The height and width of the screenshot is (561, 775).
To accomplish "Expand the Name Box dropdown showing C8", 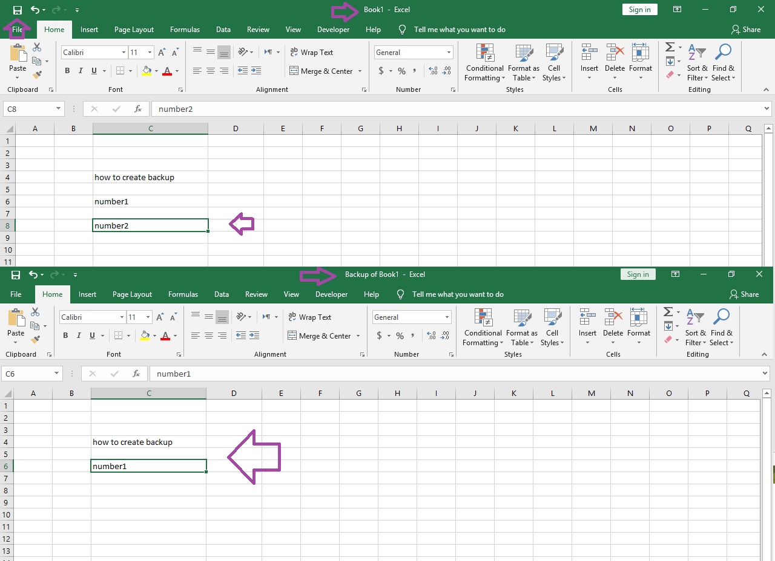I will pyautogui.click(x=59, y=109).
